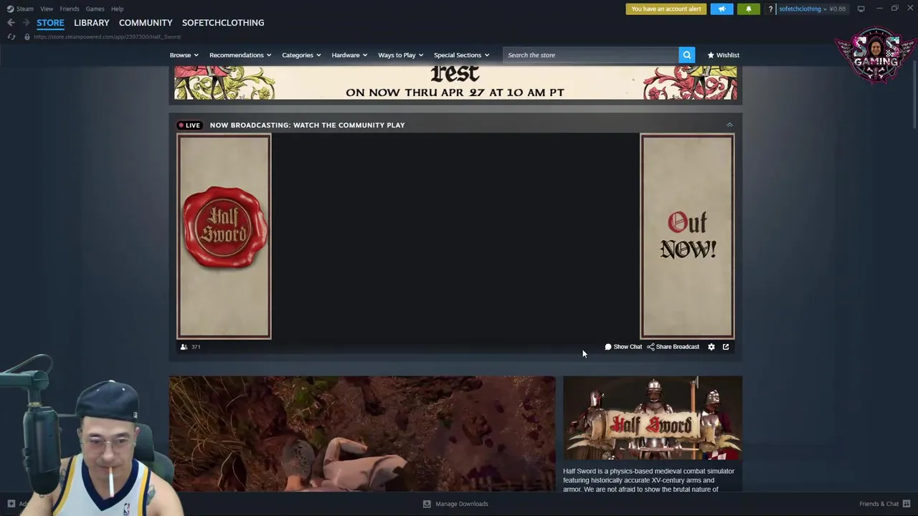Switch to Big Picture mode icon
The image size is (918, 516).
click(x=861, y=9)
